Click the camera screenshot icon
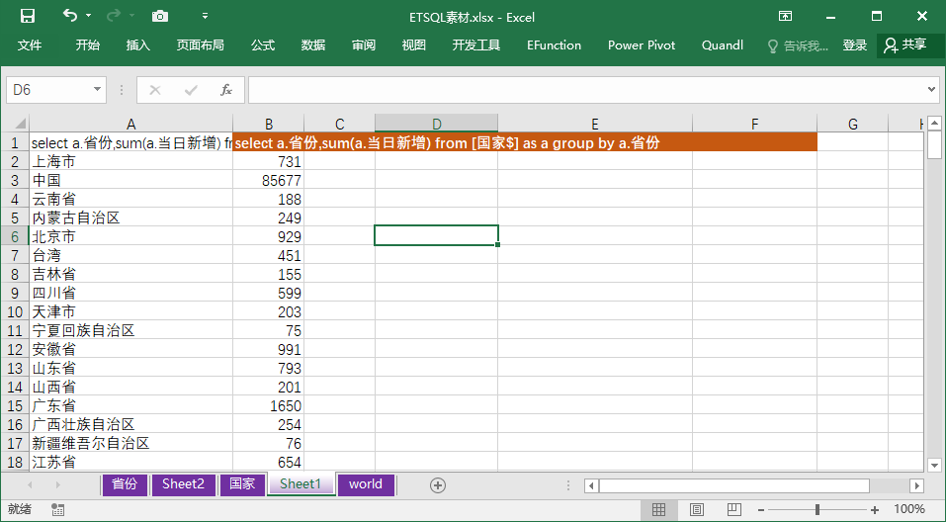The height and width of the screenshot is (522, 946). (x=159, y=17)
